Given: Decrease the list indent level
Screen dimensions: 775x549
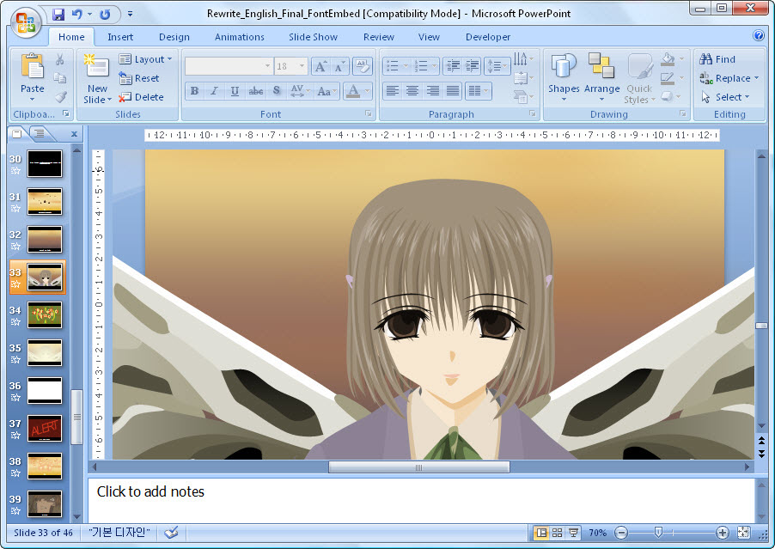Looking at the screenshot, I should [452, 65].
